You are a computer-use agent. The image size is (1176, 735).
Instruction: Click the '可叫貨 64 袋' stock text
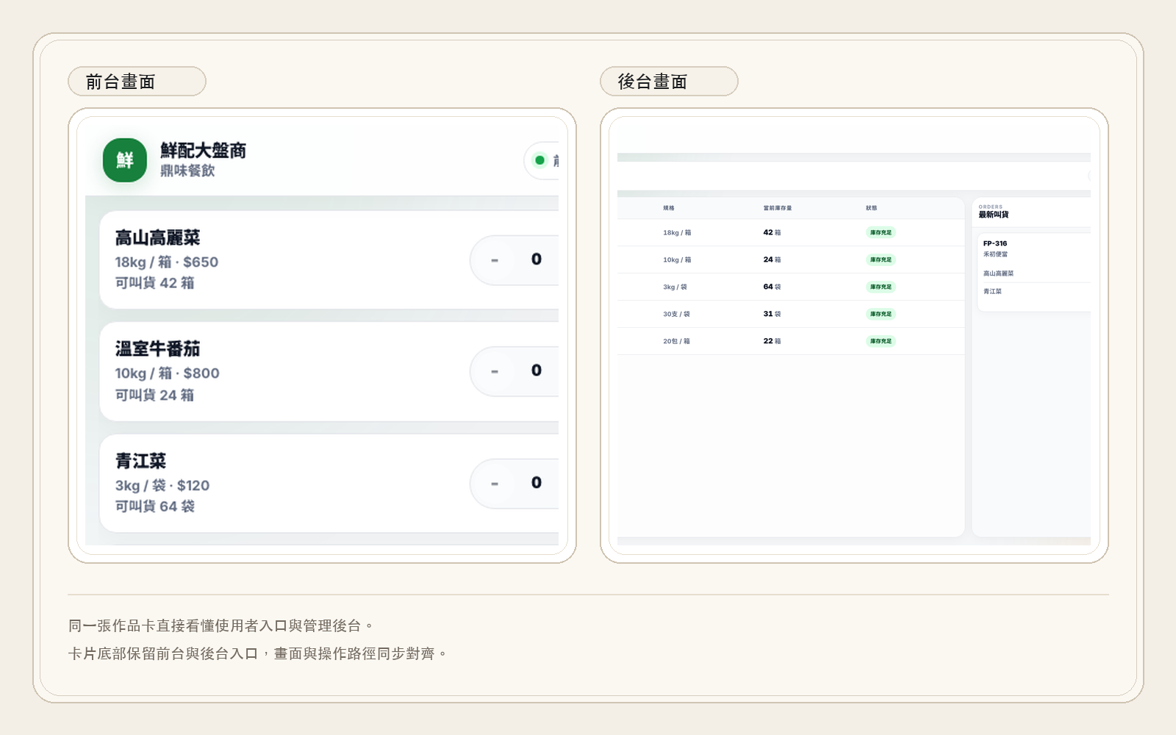pos(154,506)
